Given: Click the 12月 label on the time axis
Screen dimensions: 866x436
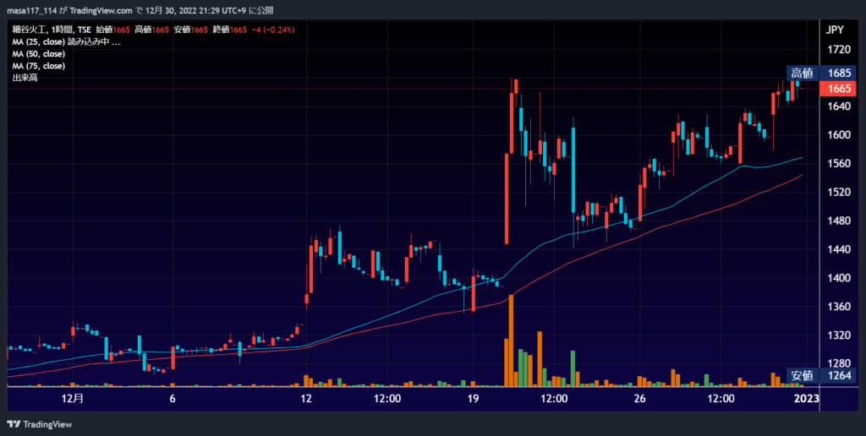Looking at the screenshot, I should pos(73,399).
